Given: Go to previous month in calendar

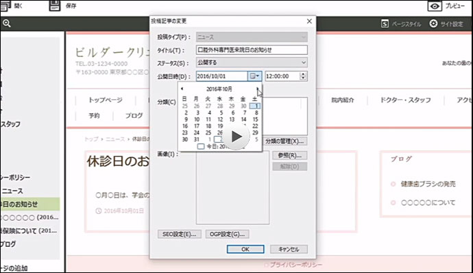Looking at the screenshot, I should 182,88.
